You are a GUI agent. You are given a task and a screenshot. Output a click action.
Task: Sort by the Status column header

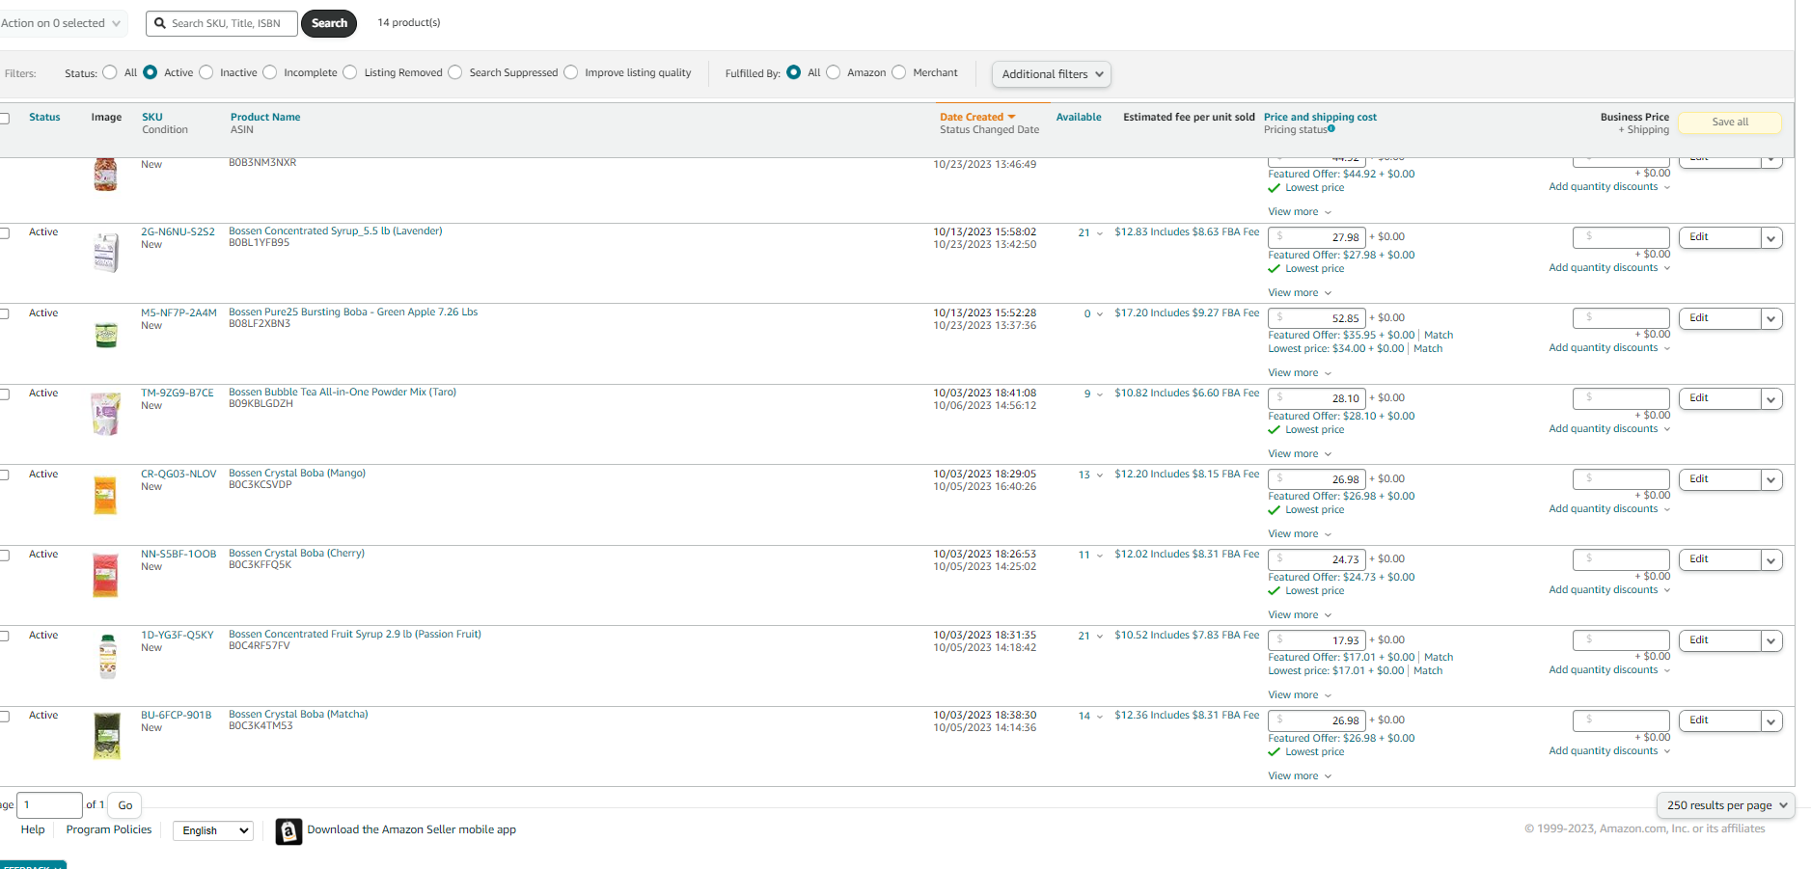click(x=44, y=117)
